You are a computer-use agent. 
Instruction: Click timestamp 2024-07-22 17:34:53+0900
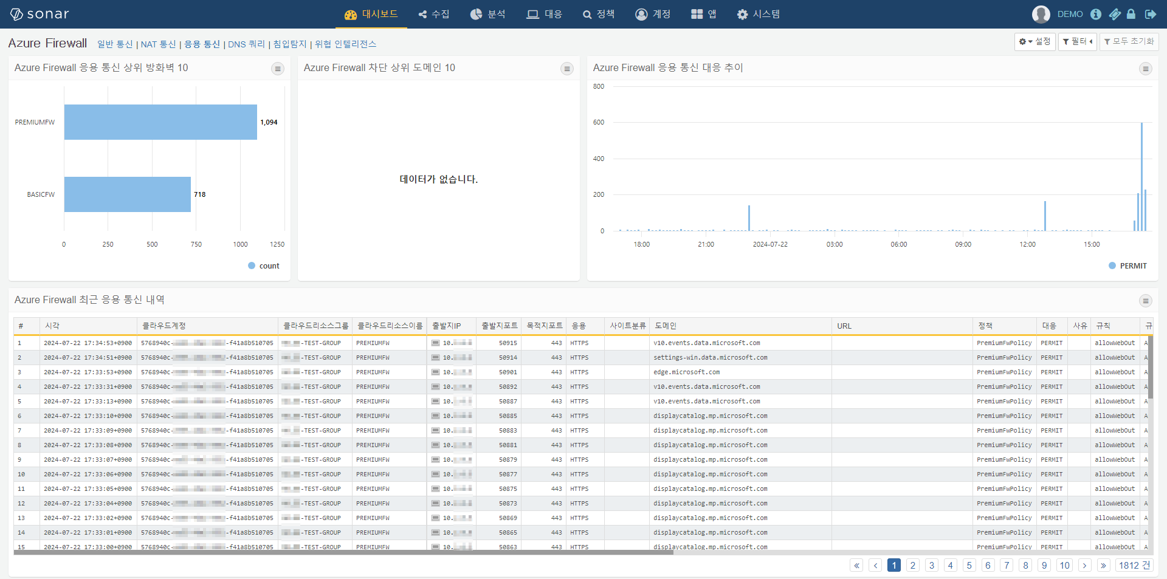coord(88,343)
